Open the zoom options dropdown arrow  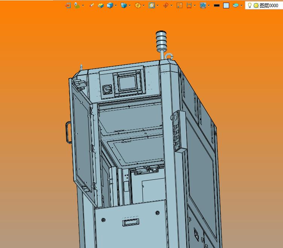tap(158, 6)
